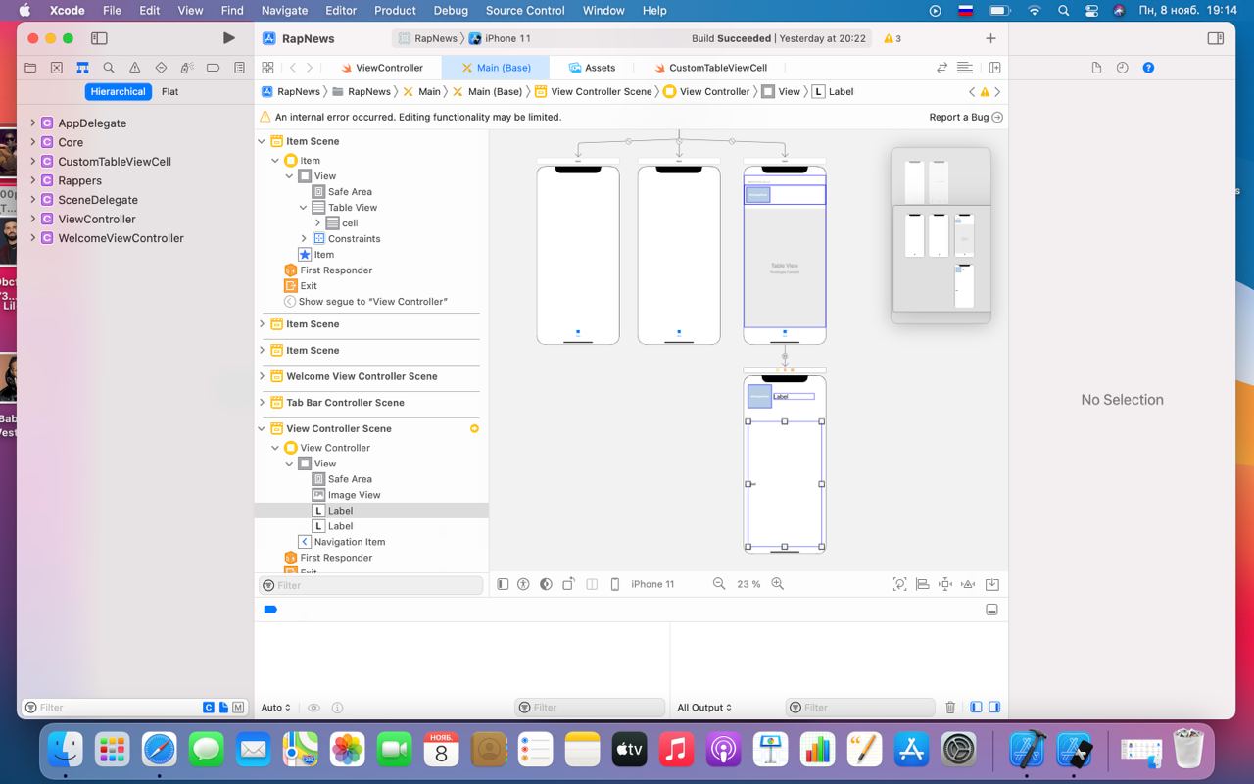Image resolution: width=1254 pixels, height=784 pixels.
Task: Switch to the Assets tab
Action: click(592, 68)
